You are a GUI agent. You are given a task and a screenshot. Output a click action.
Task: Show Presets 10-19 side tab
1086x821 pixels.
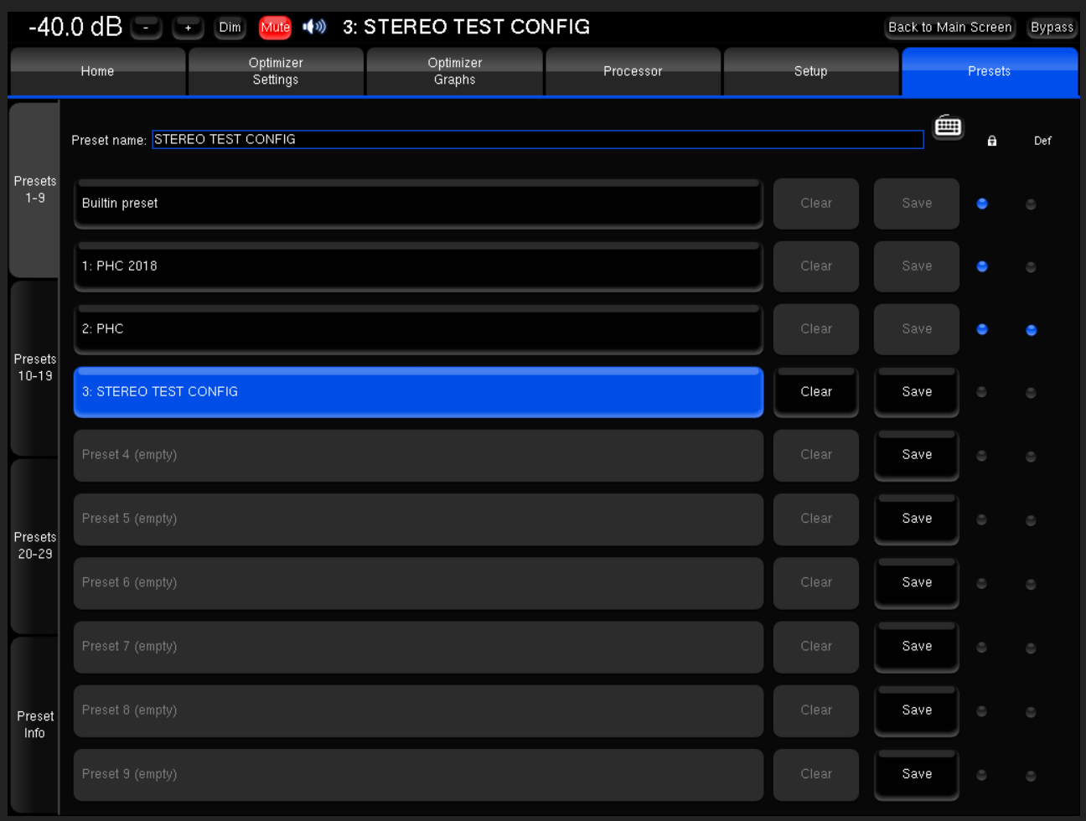[34, 368]
